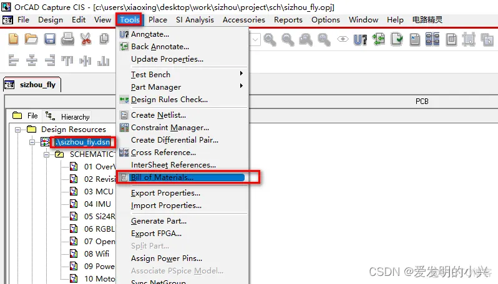Open the Design menu

(51, 20)
